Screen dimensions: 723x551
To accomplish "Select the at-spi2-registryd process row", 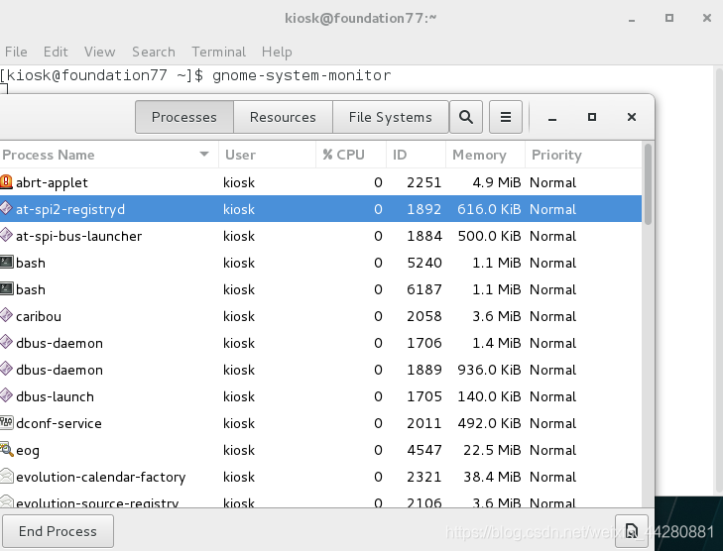I will [321, 209].
